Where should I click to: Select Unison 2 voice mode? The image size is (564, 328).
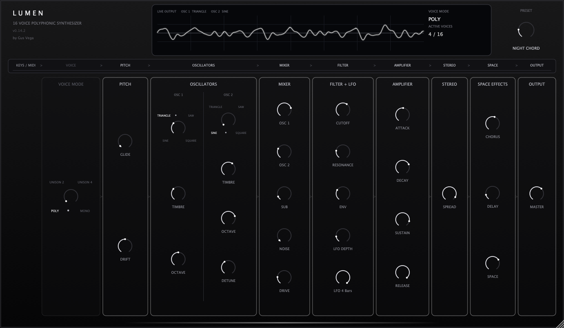tap(57, 182)
